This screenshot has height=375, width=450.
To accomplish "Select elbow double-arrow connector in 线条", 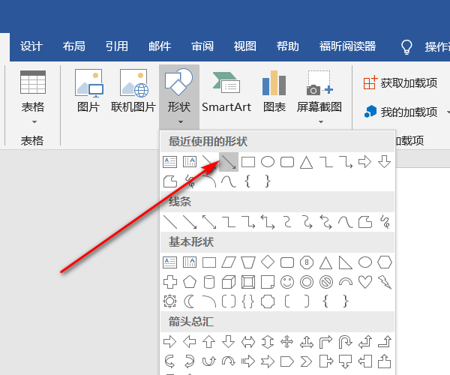I will 268,222.
